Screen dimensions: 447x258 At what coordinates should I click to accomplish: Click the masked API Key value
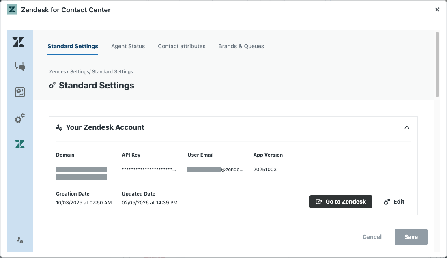pos(149,170)
